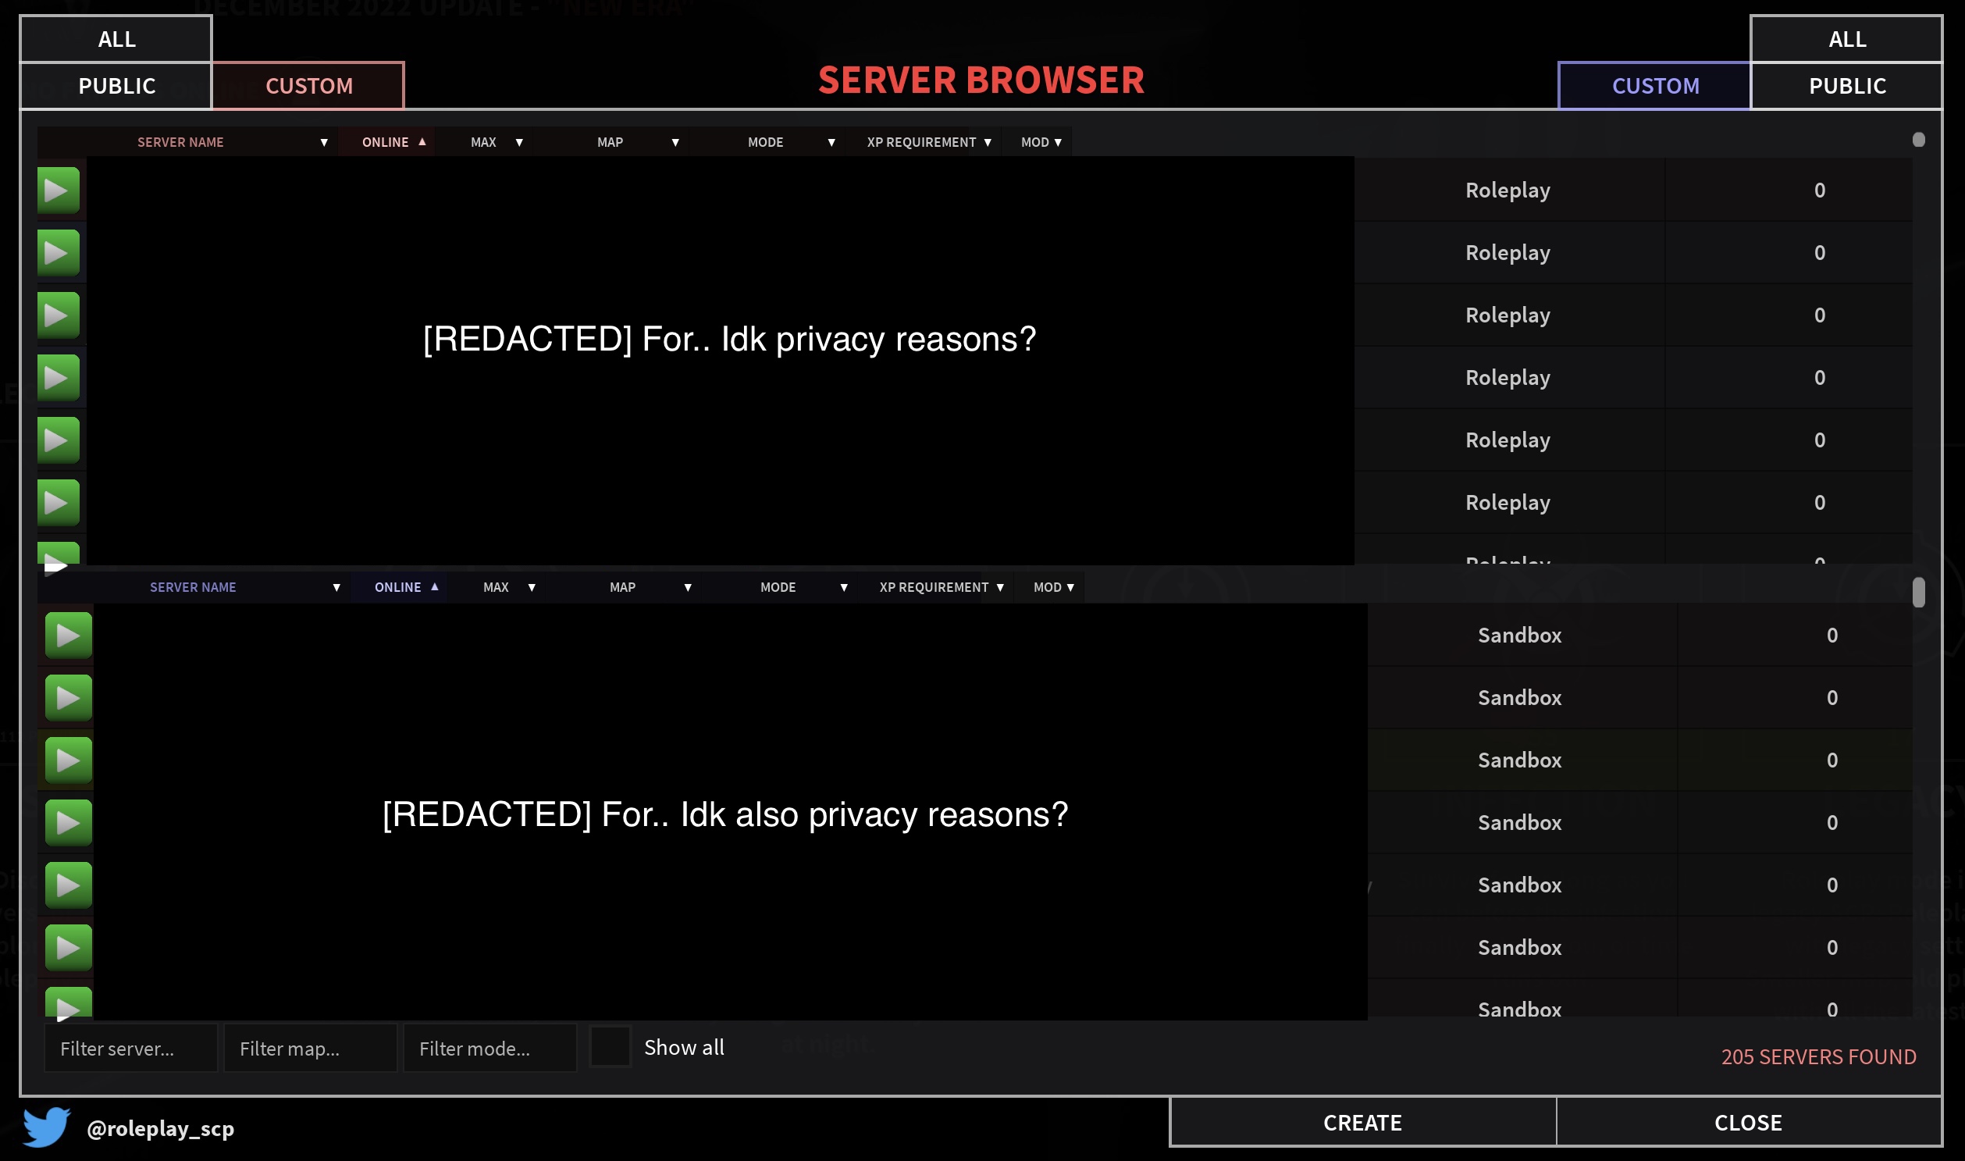1965x1161 pixels.
Task: Click the CREATE button at bottom
Action: (x=1362, y=1121)
